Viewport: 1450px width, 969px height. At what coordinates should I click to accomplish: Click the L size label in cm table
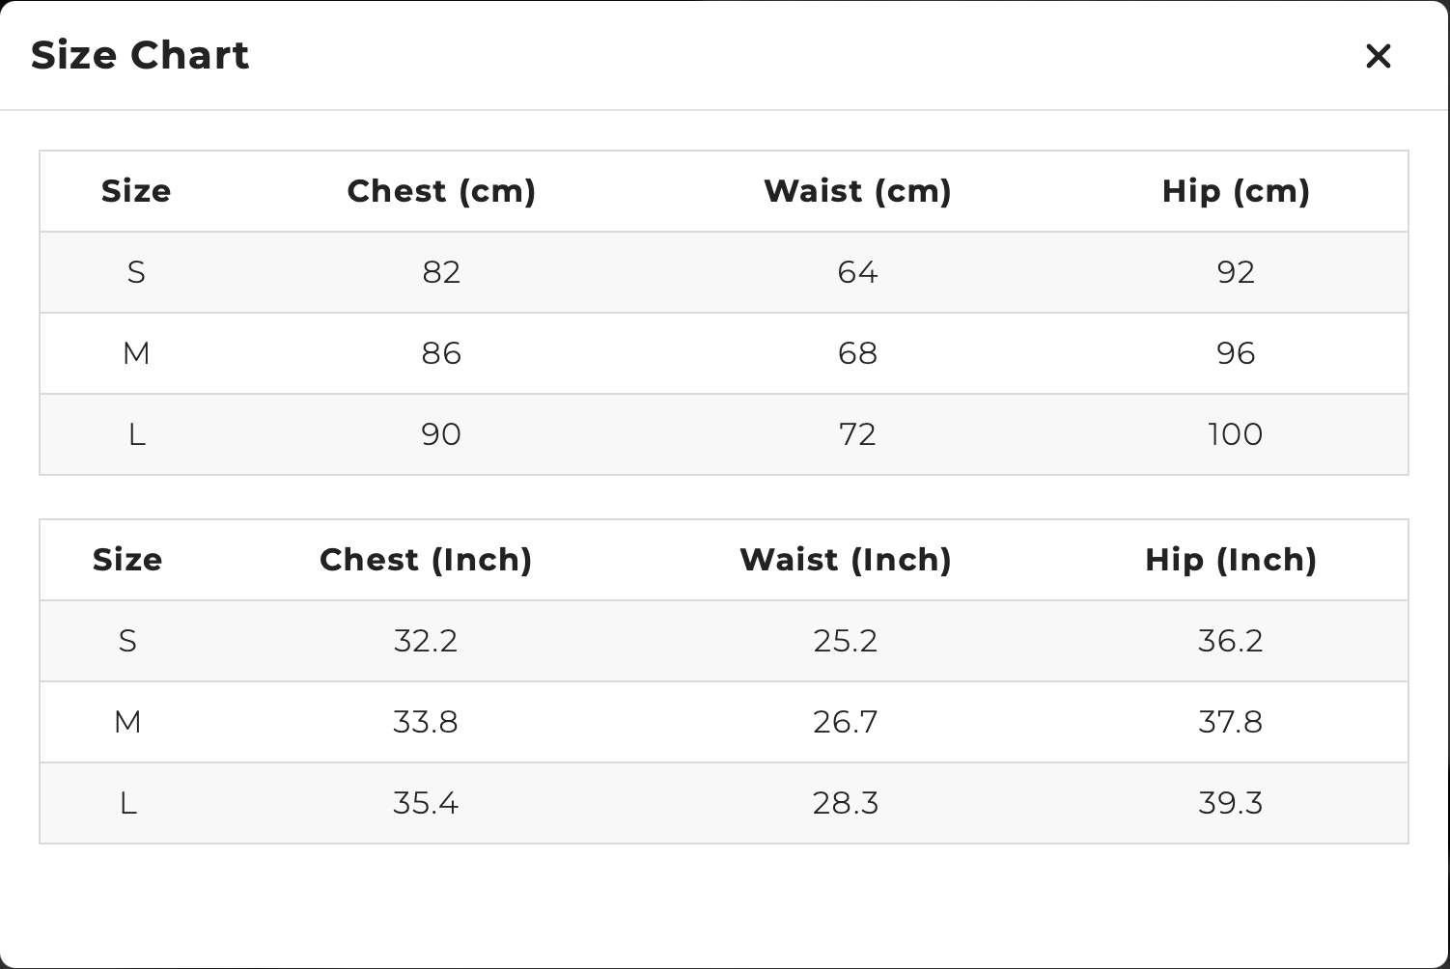(x=136, y=434)
